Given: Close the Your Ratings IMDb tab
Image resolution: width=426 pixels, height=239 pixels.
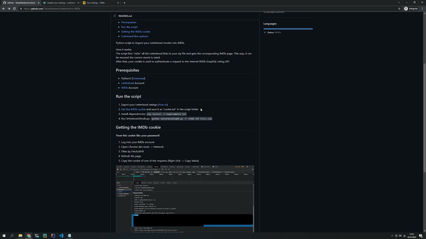Looking at the screenshot, I should (x=118, y=3).
